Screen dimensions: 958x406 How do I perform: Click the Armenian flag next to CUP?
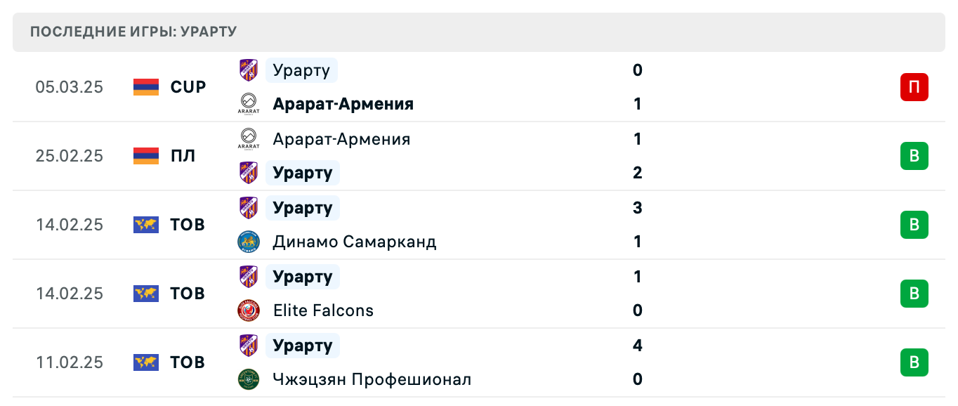(145, 87)
